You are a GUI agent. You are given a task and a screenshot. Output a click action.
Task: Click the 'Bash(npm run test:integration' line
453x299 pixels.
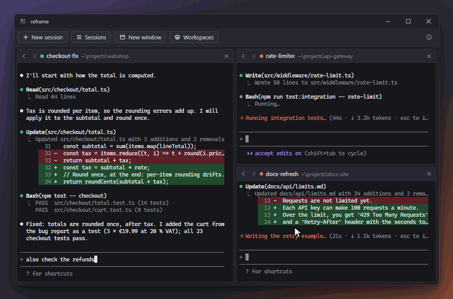pos(314,97)
